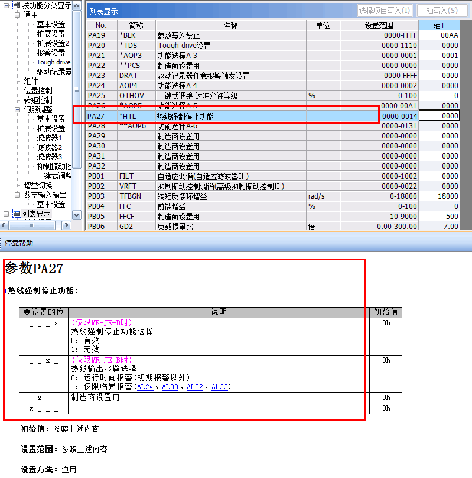Click tree horizontal scrollbar right arrow
This screenshot has width=472, height=478.
[x=67, y=225]
